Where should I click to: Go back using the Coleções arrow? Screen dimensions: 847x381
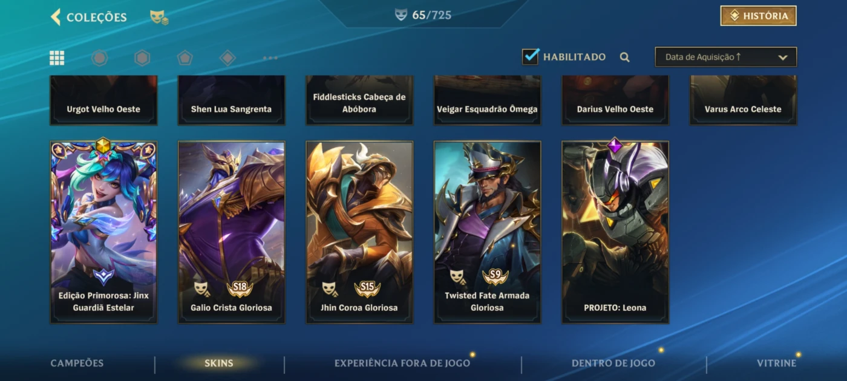[56, 17]
